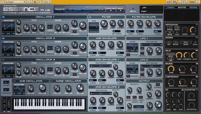Image resolution: width=201 pixels, height=114 pixels.
Task: Click the S button in host toolbar
Action: pyautogui.click(x=180, y=2)
